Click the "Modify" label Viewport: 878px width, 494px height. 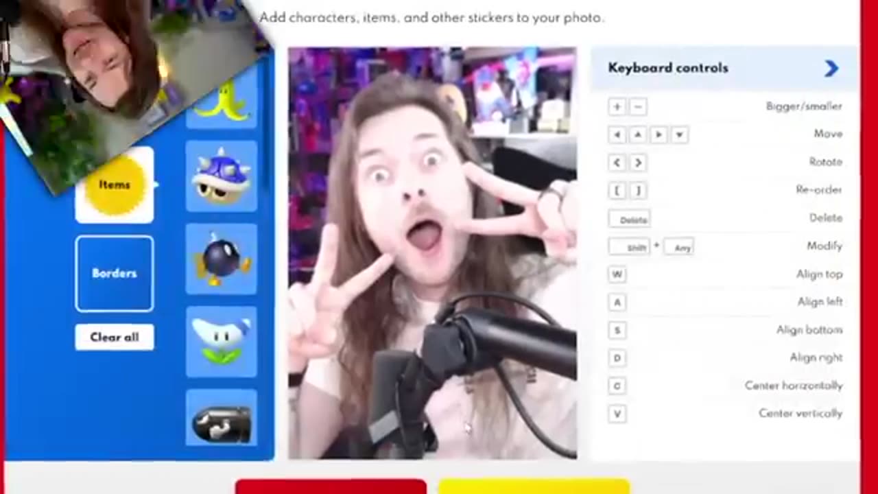point(824,246)
